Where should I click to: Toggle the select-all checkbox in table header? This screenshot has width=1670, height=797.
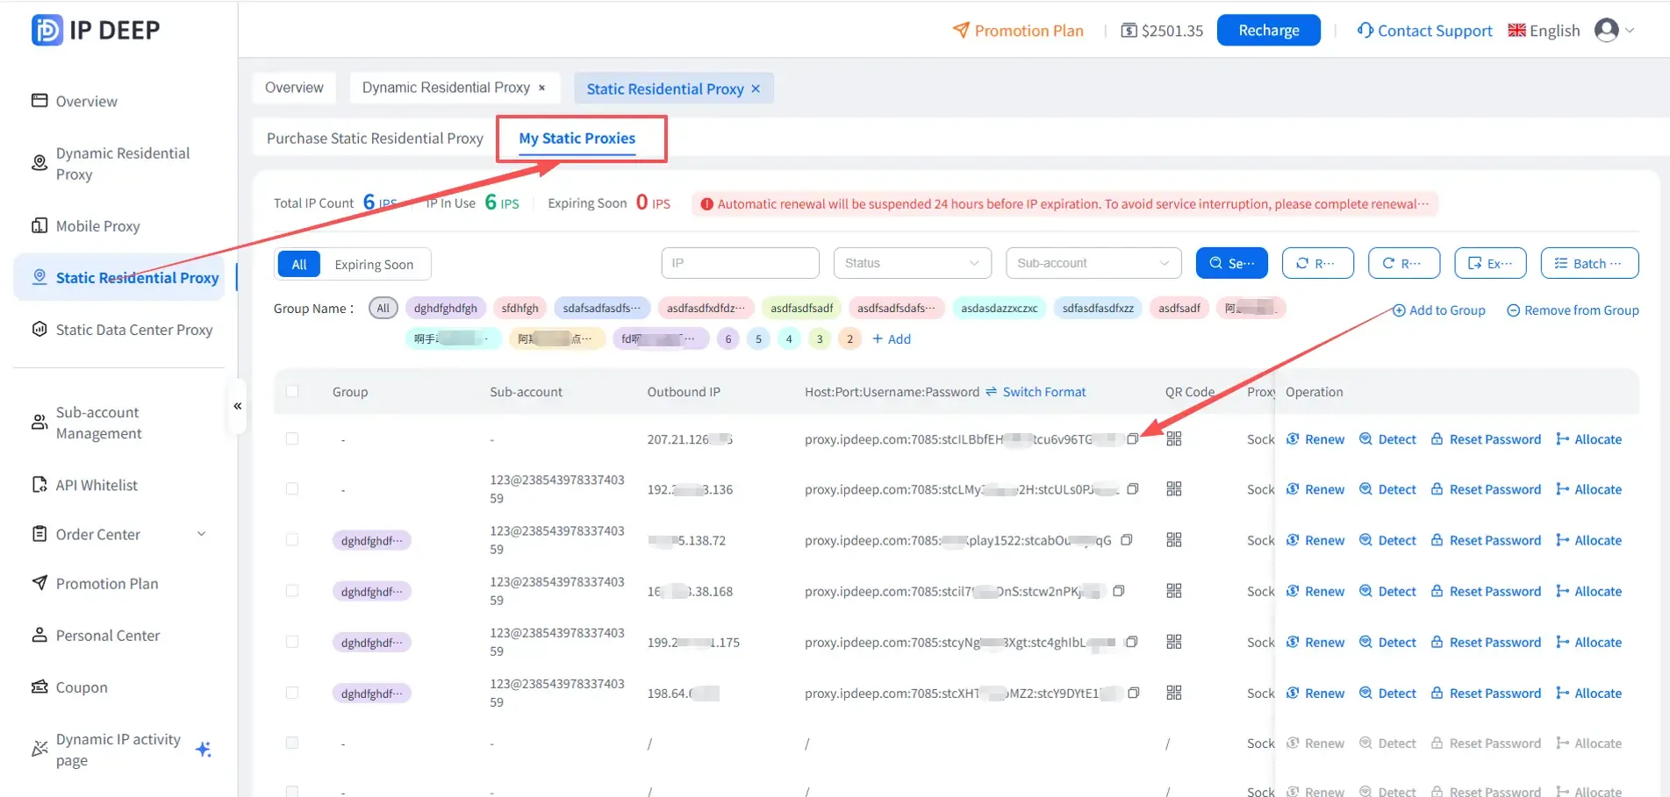tap(292, 391)
